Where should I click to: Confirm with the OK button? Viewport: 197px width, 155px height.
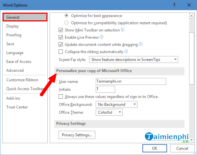tap(155, 148)
